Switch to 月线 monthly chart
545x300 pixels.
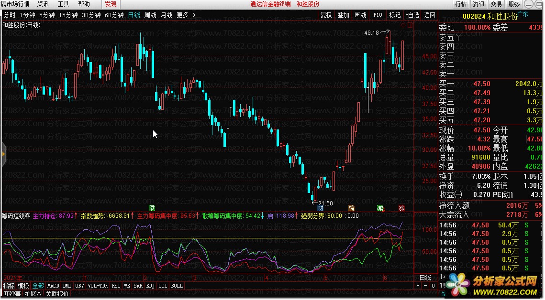point(167,15)
